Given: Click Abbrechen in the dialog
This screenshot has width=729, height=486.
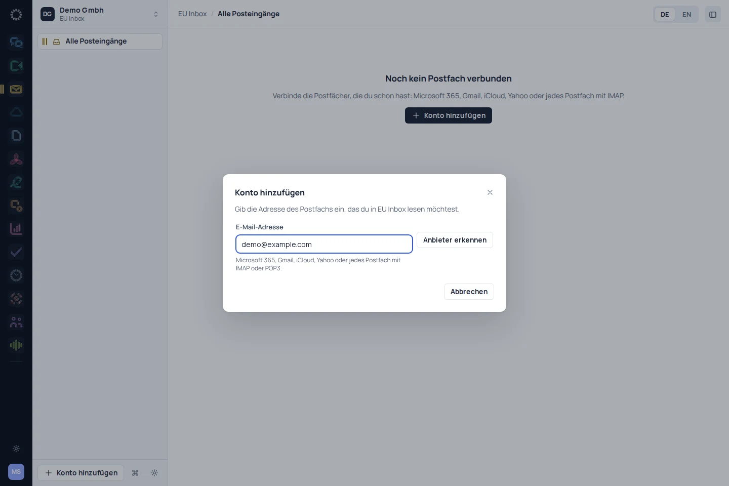Looking at the screenshot, I should click(469, 292).
